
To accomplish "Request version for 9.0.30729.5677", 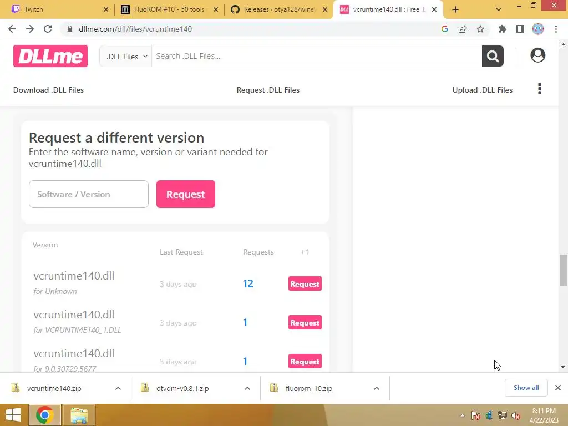I will pyautogui.click(x=305, y=361).
